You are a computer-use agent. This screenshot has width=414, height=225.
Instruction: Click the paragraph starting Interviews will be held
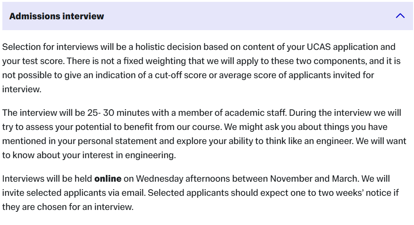[189, 193]
